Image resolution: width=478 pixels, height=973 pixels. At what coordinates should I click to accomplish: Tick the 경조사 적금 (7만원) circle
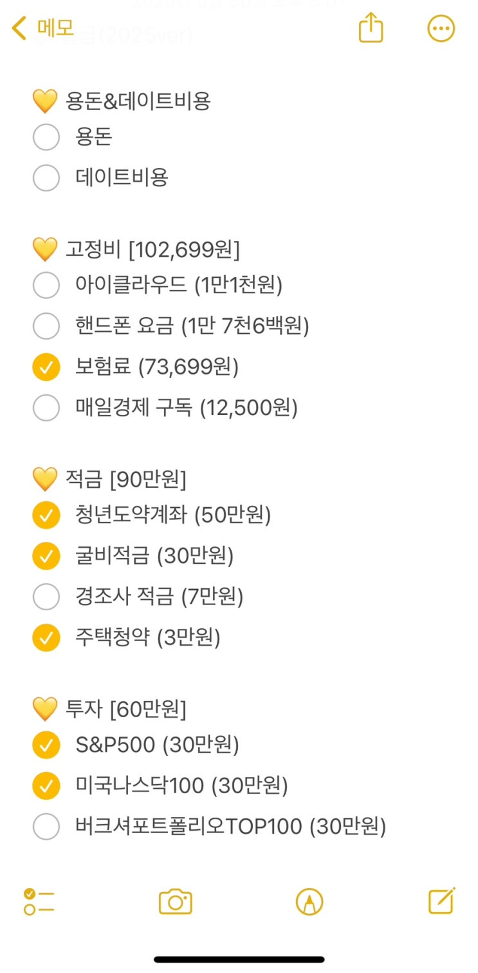(x=46, y=597)
